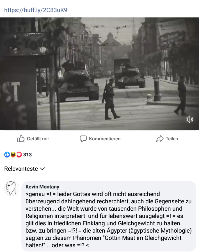The height and width of the screenshot is (252, 199).
Task: Expand the Relevanteste sorting chevron
Action: click(42, 169)
